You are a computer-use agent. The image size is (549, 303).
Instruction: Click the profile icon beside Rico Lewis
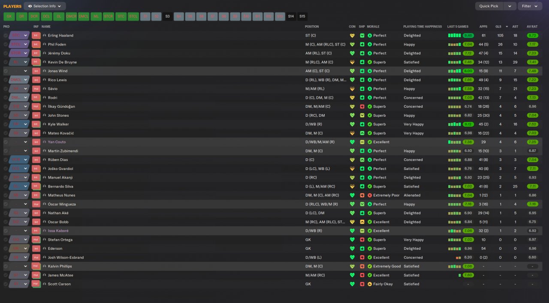[x=45, y=80]
